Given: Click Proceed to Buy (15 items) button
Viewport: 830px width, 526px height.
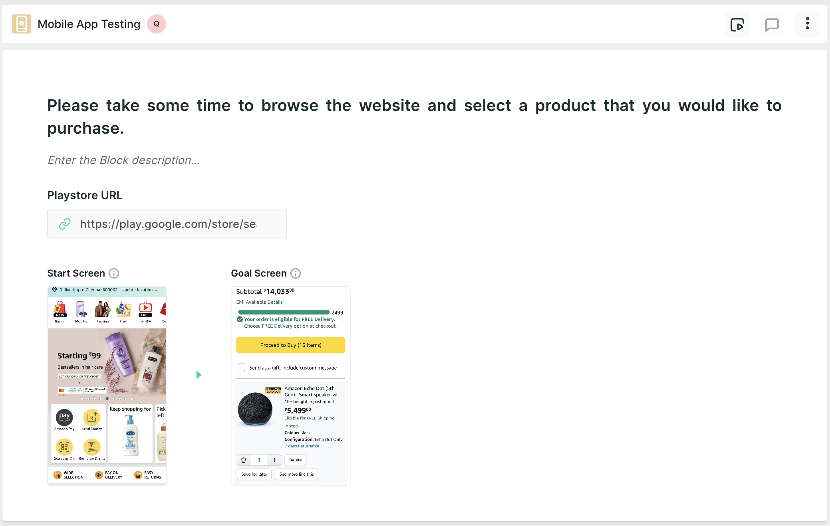Looking at the screenshot, I should (x=291, y=345).
